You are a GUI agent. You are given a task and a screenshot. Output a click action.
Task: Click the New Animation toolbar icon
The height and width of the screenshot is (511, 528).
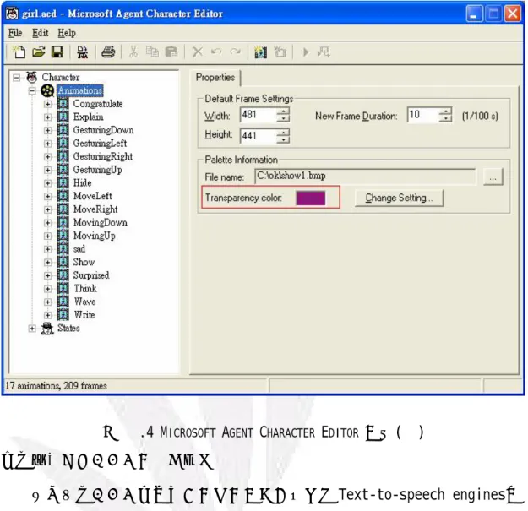point(261,52)
